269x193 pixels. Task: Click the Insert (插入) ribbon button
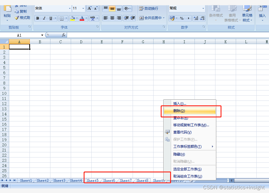coord(262,13)
